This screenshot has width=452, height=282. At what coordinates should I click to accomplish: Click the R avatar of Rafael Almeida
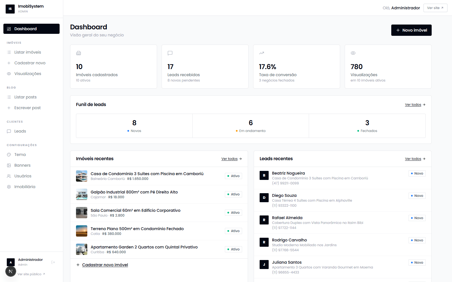[x=264, y=220]
